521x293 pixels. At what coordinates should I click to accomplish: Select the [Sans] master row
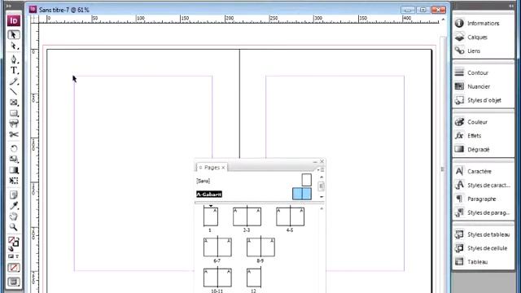[x=253, y=181]
